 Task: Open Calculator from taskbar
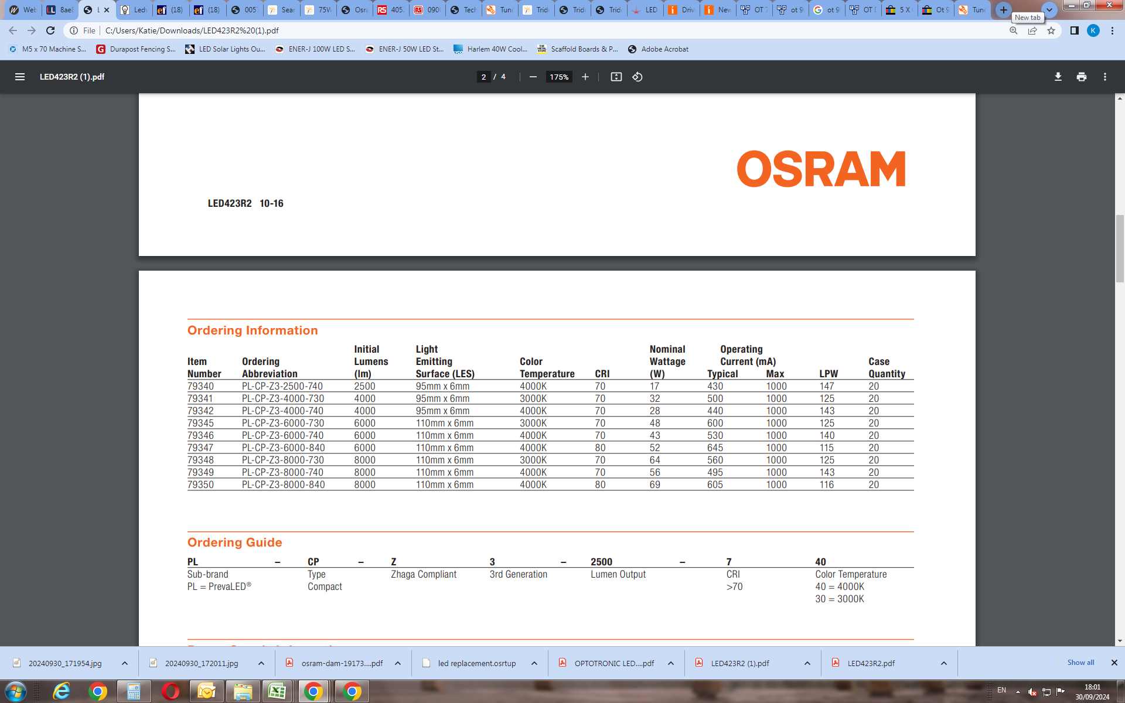(134, 692)
